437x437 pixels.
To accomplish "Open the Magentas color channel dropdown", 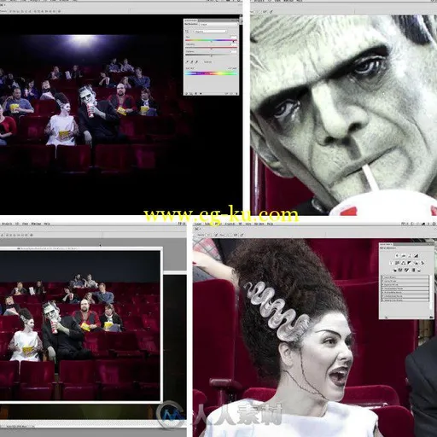I will (211, 32).
